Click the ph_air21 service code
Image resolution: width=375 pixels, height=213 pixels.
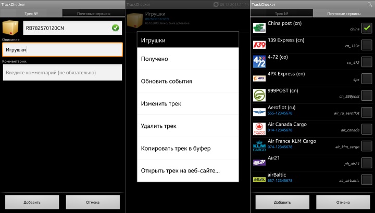(352, 164)
